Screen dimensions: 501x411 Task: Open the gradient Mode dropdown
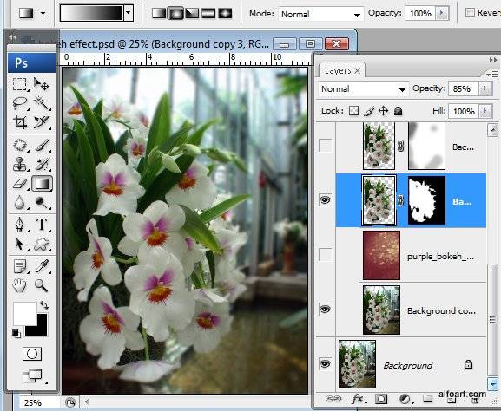321,14
